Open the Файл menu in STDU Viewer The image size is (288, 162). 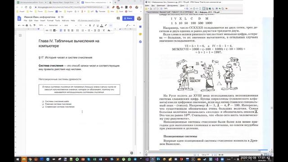pos(147,6)
